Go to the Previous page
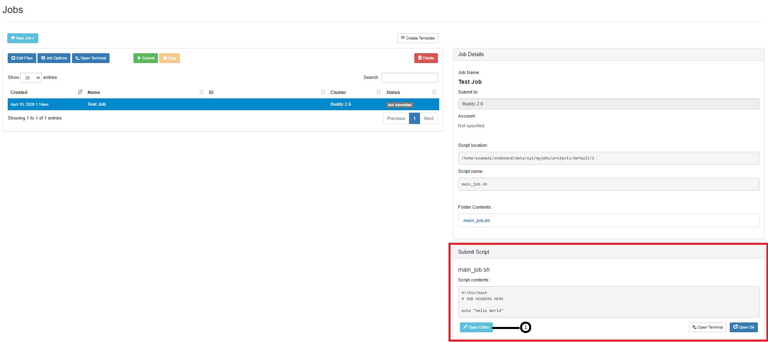Image resolution: width=768 pixels, height=342 pixels. click(396, 118)
